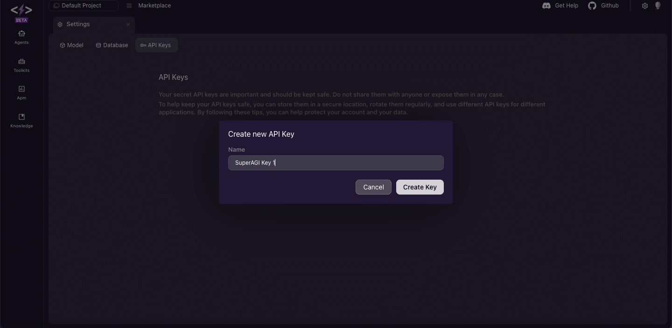Open the Github icon link

click(592, 6)
